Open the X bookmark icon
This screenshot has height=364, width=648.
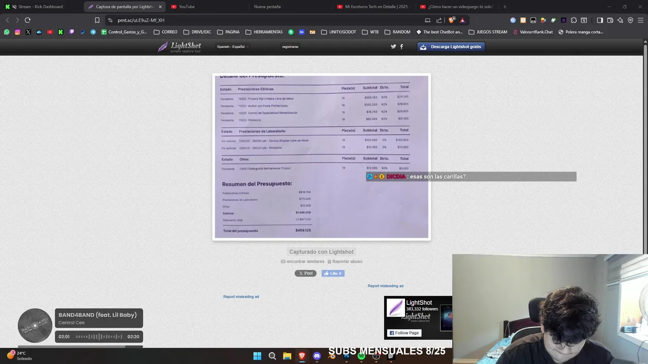28,32
